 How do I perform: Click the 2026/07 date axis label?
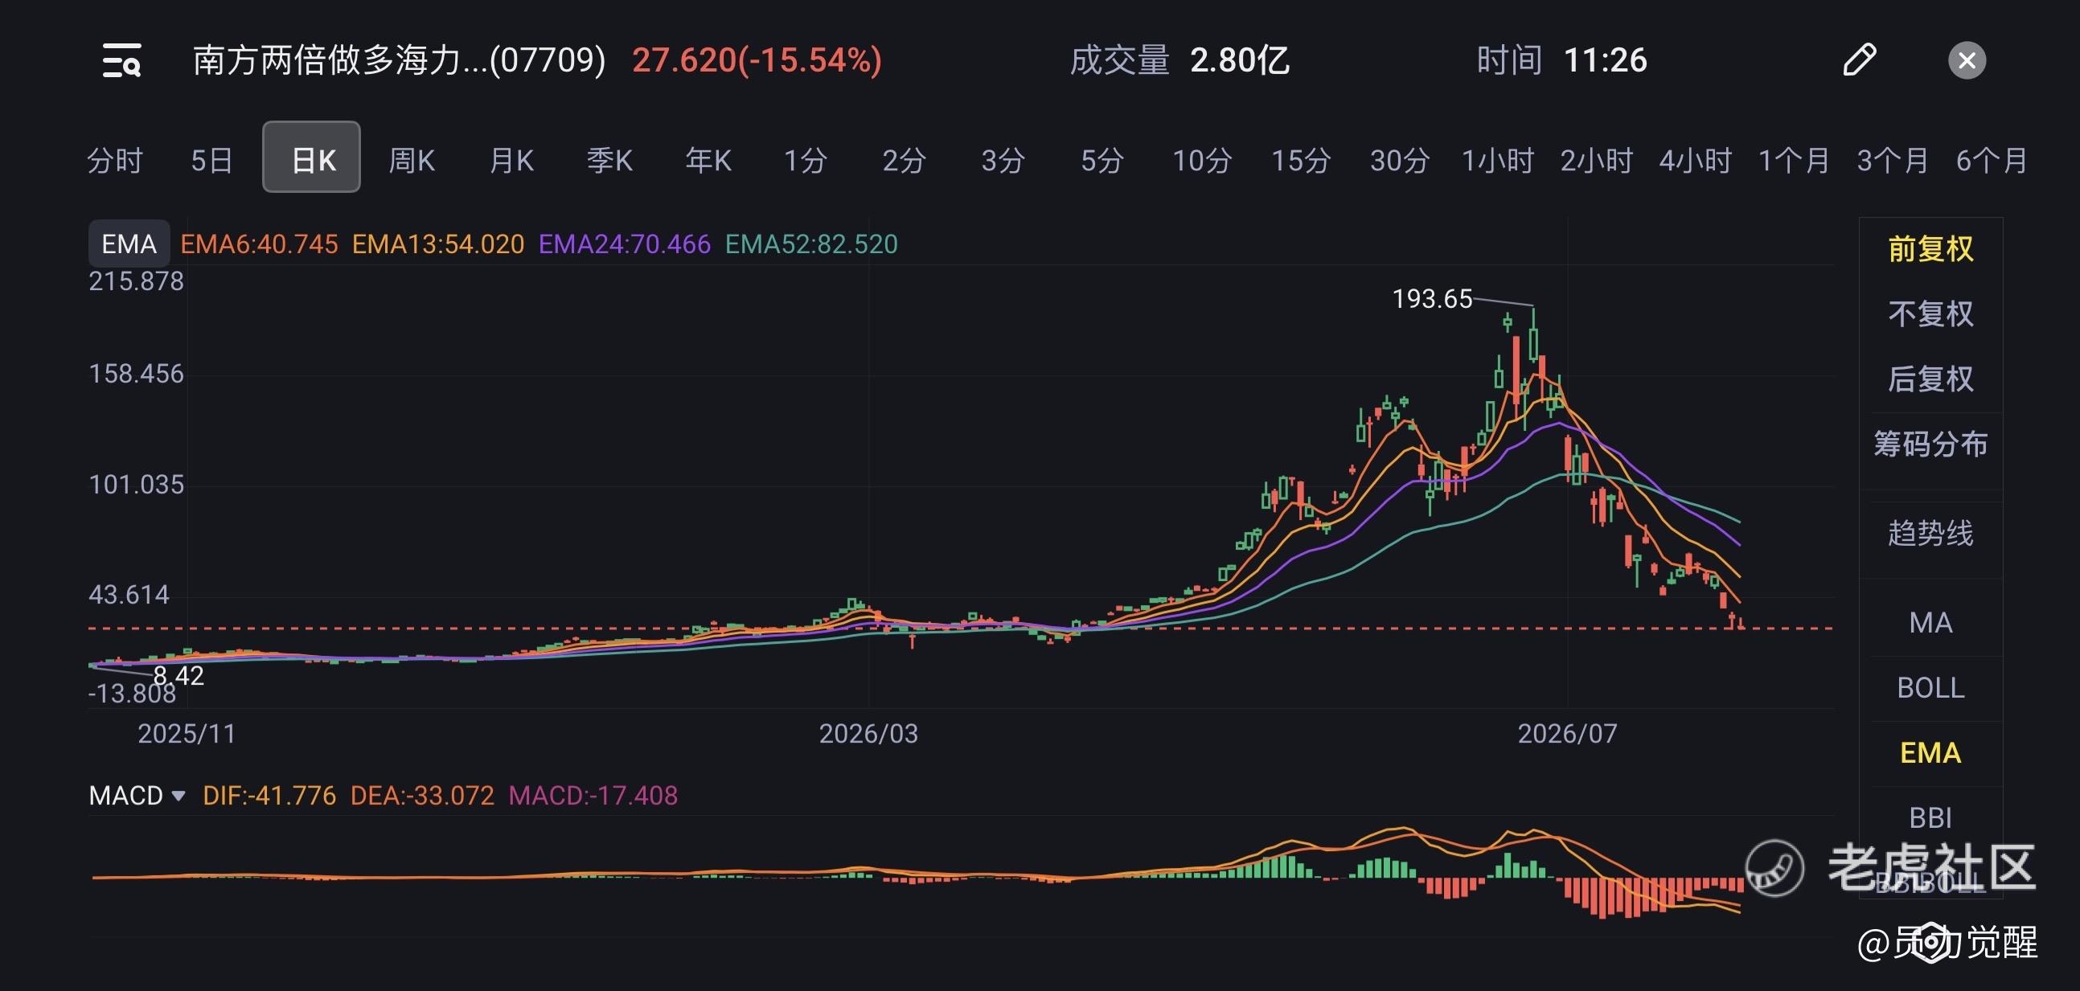point(1567,734)
